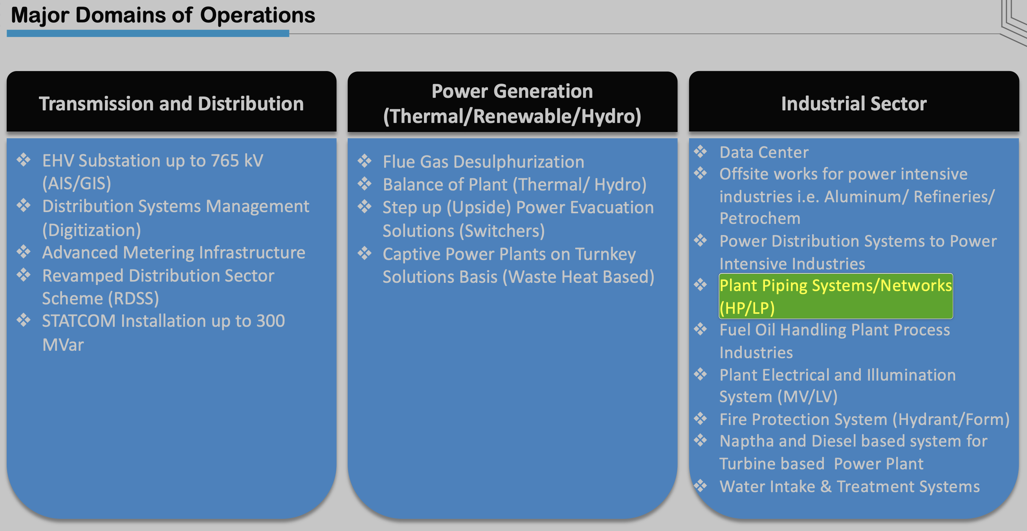
Task: Click the blue underline bar beneath the title
Action: 147,34
